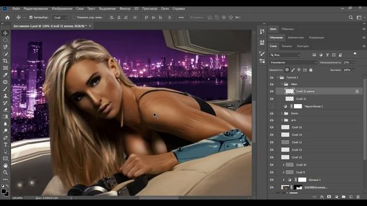This screenshot has height=206, width=367.
Task: Select the Move tool in the toolbox
Action: 5,33
